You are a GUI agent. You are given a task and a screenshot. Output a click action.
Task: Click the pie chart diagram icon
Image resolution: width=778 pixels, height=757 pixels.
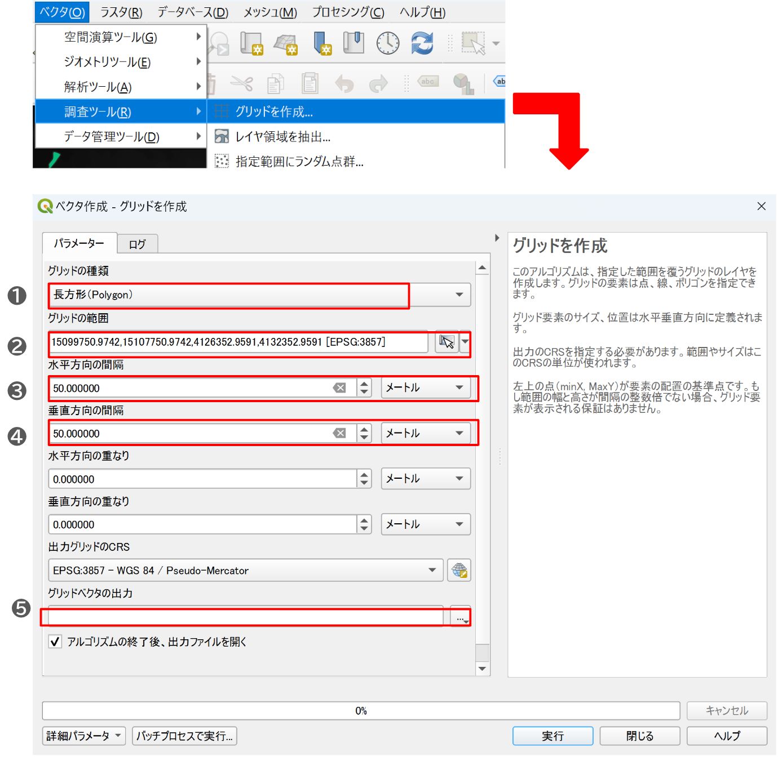click(463, 84)
